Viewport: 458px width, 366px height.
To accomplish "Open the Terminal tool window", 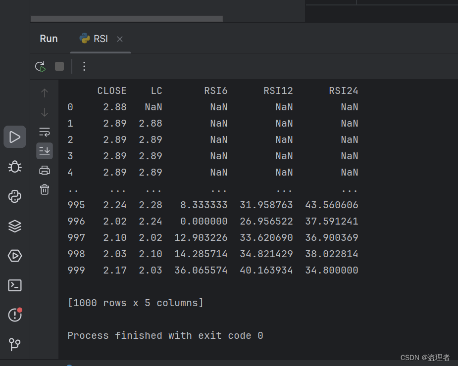I will click(14, 285).
